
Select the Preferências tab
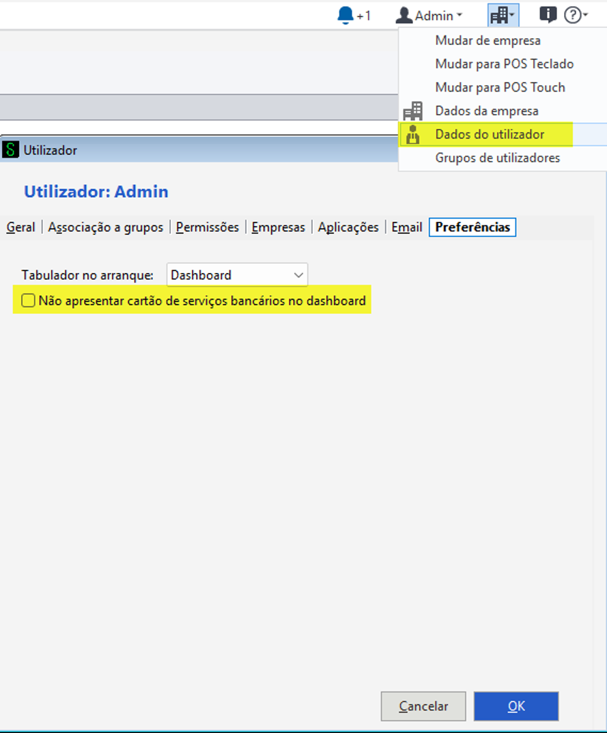[x=472, y=227]
